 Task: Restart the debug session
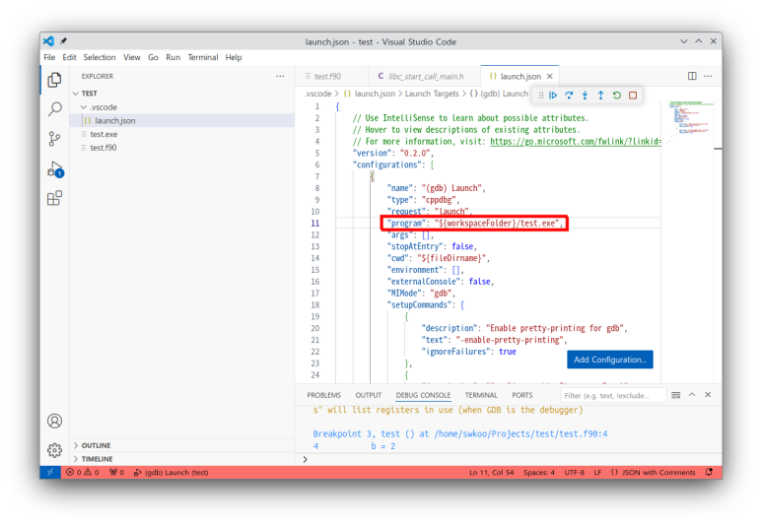(x=617, y=96)
